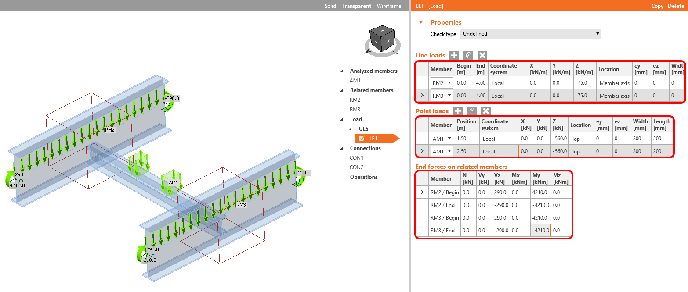The height and width of the screenshot is (292, 688).
Task: Enable the LE1 load case checkbox
Action: (361, 138)
